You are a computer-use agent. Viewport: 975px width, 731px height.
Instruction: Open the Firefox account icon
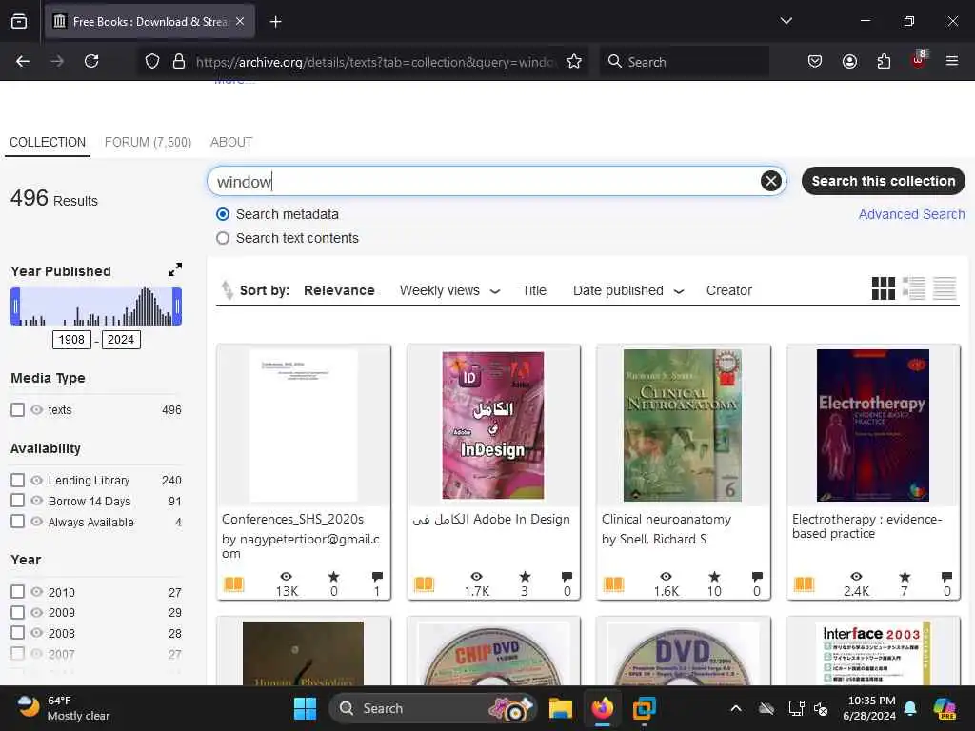click(849, 61)
